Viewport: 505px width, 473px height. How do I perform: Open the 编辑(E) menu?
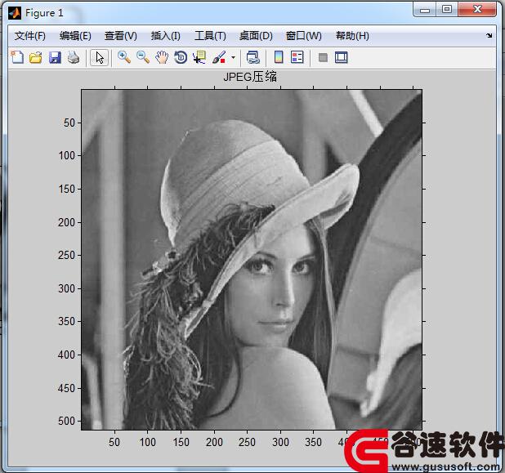pos(75,36)
